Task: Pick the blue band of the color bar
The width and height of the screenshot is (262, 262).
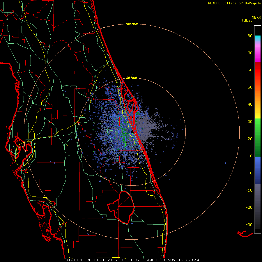Action: coord(258,170)
